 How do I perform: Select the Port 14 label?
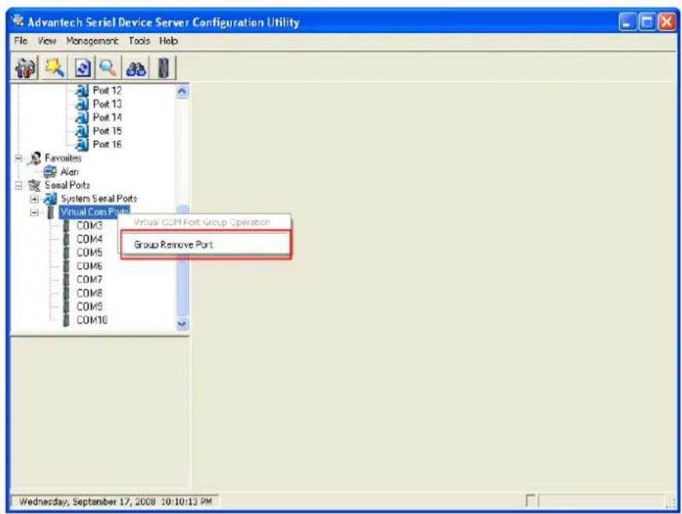107,118
